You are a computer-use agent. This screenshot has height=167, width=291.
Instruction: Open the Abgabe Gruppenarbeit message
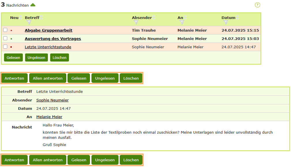[x=48, y=30]
